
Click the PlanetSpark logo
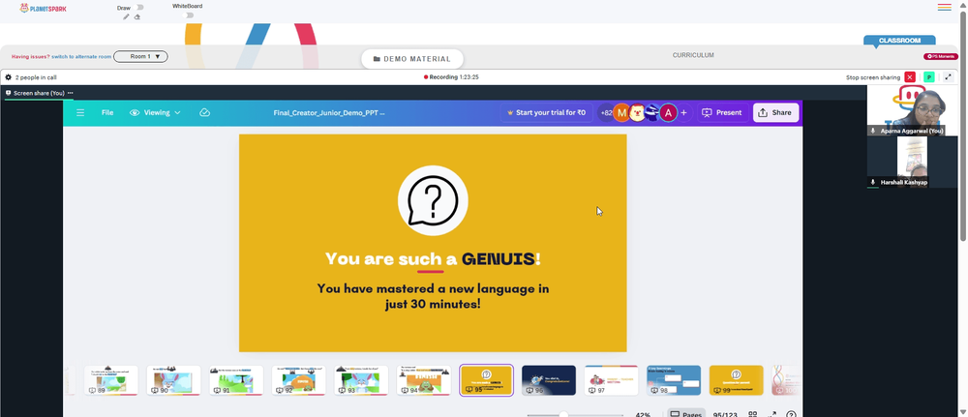(x=43, y=8)
